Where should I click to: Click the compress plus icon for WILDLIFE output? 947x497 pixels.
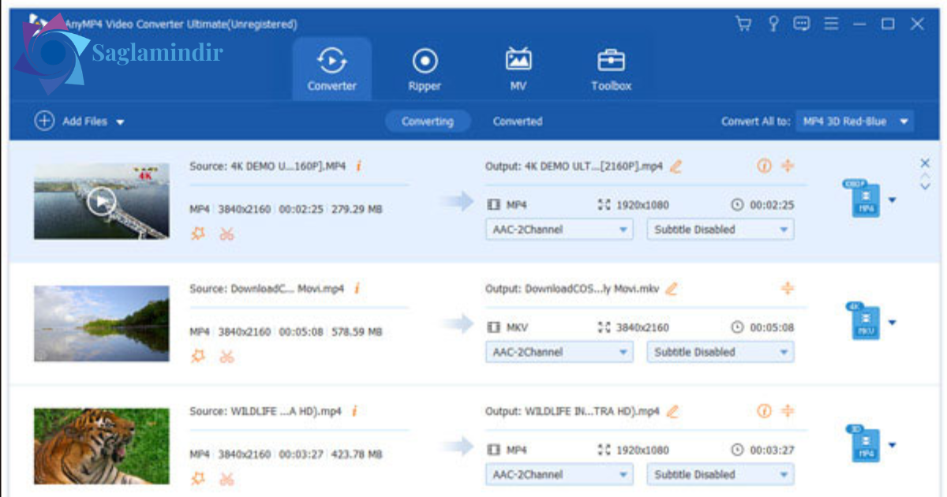(787, 410)
